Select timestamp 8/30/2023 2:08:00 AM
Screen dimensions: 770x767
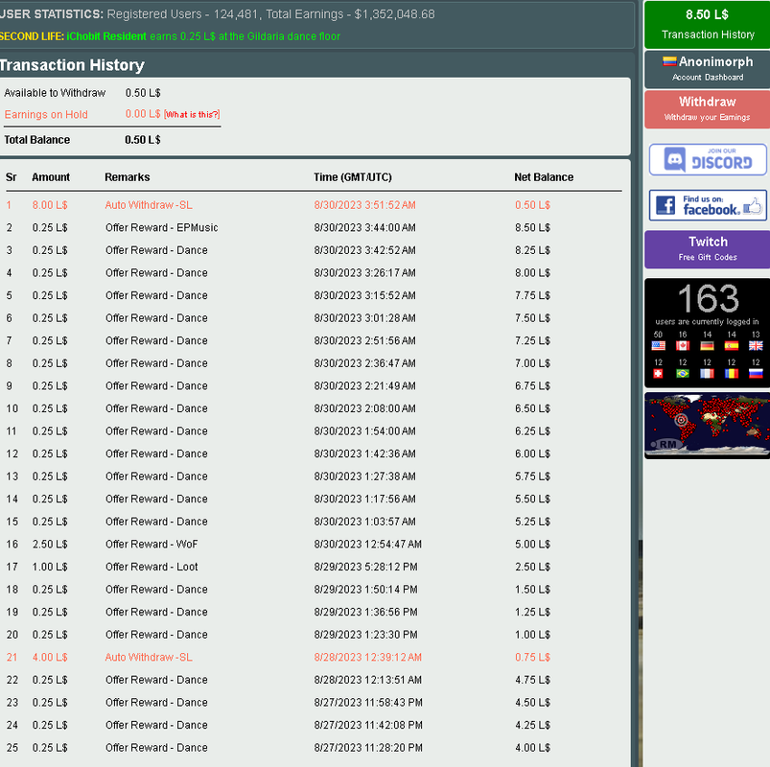coord(365,408)
